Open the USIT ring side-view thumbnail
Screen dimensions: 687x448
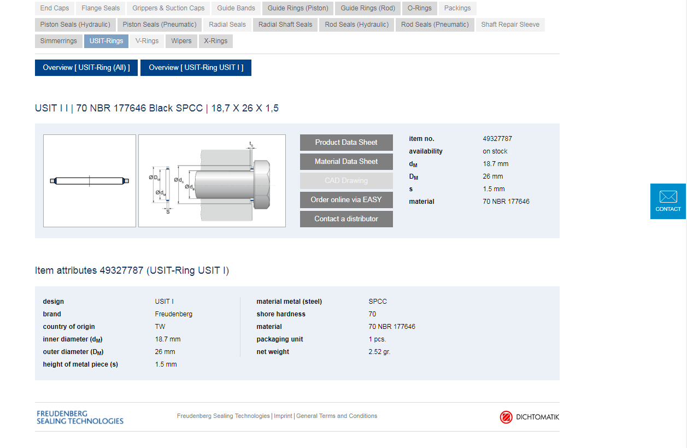pos(90,181)
